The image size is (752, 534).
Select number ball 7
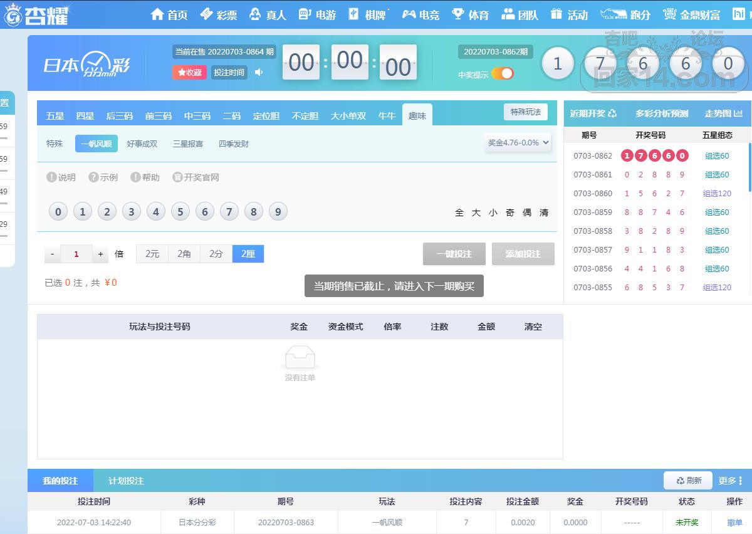pos(229,212)
